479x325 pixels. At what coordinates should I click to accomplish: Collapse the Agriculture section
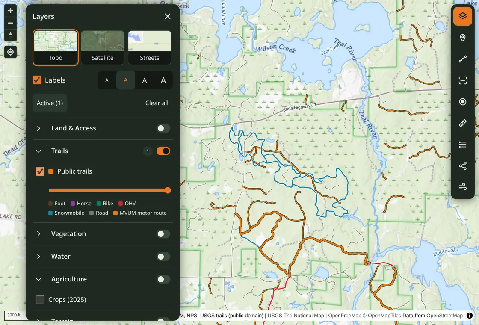coord(38,279)
